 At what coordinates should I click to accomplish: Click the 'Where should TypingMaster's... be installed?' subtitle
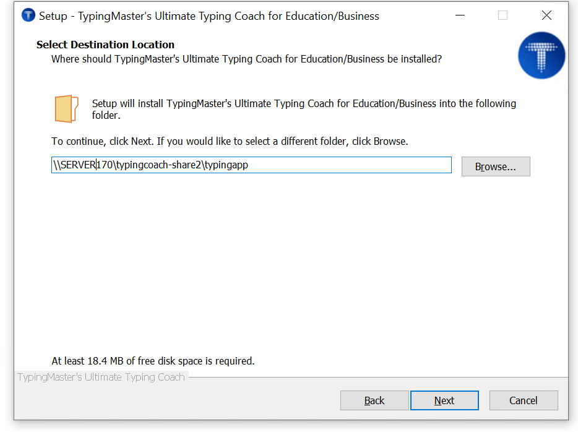coord(246,59)
